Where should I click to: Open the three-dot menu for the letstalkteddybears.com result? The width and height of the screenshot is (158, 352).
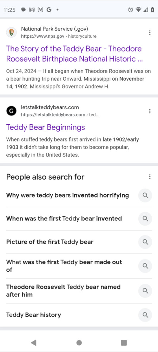[150, 111]
